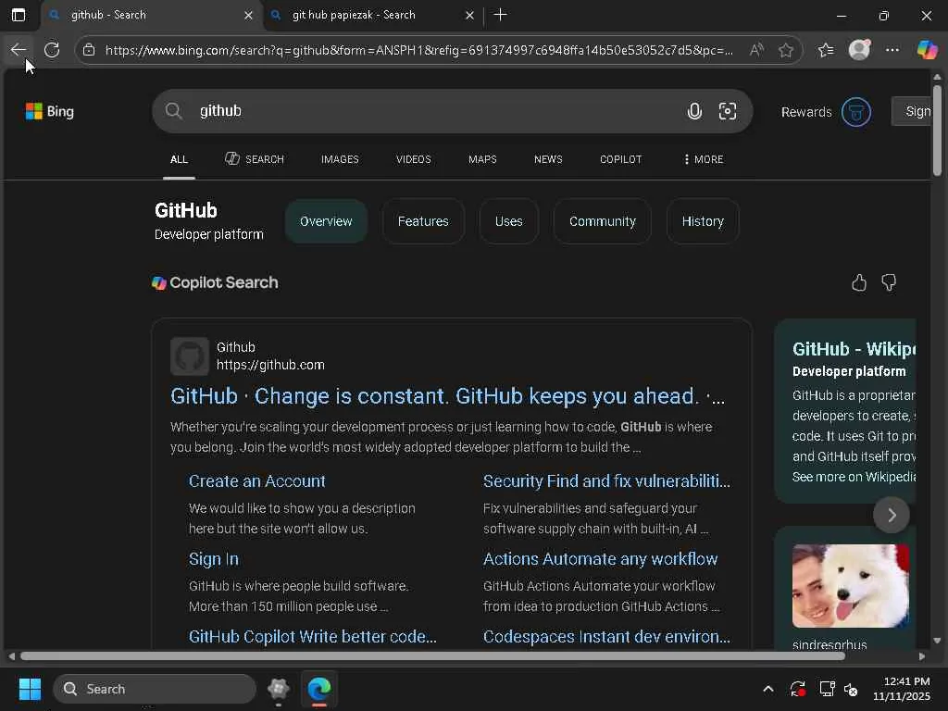This screenshot has width=948, height=711.
Task: Advance the side card carousel next arrow
Action: coord(892,515)
